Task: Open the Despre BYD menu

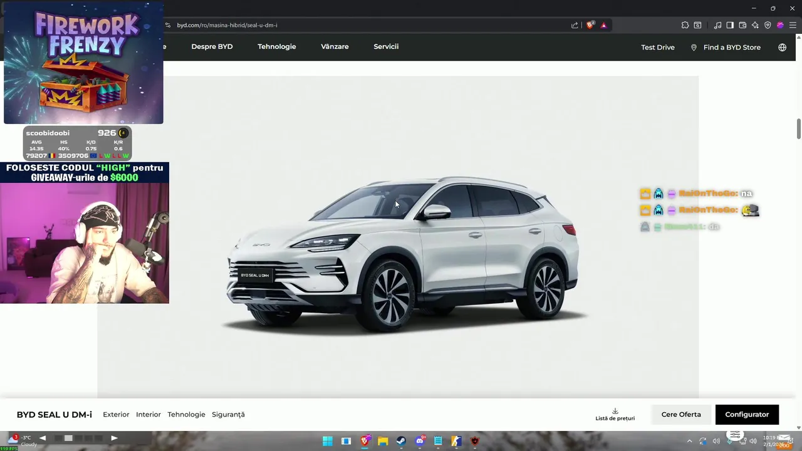Action: coord(212,46)
